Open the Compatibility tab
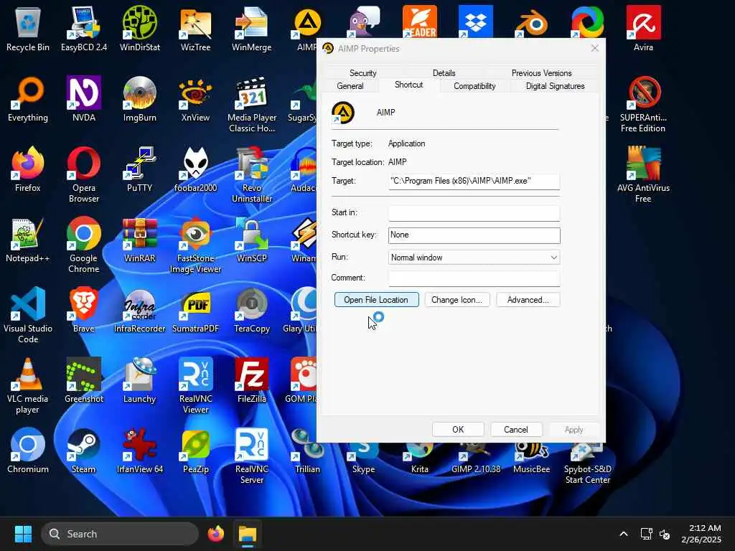735x551 pixels. point(474,86)
